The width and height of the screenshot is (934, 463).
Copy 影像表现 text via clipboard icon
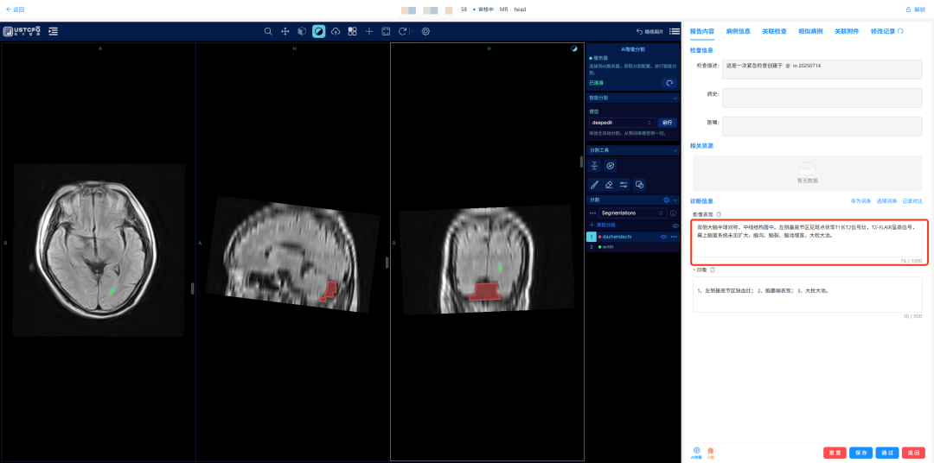pos(719,214)
